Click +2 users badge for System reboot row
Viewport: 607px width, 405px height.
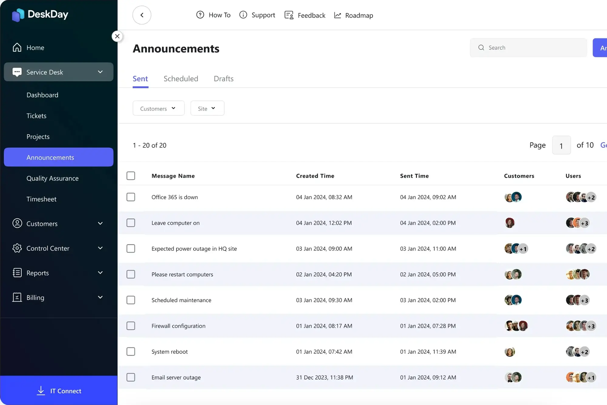point(585,352)
